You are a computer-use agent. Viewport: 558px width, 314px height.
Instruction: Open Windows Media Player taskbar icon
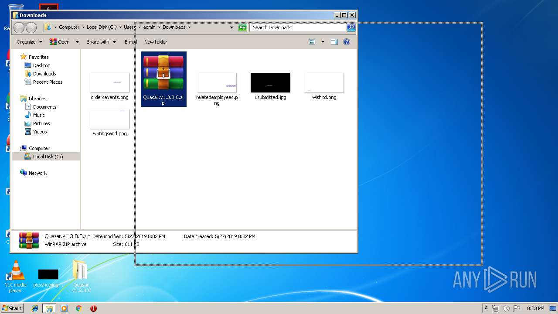64,308
